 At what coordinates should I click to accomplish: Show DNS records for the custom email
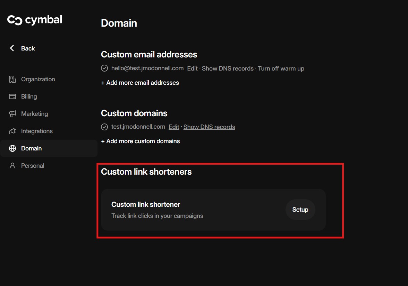(x=228, y=68)
